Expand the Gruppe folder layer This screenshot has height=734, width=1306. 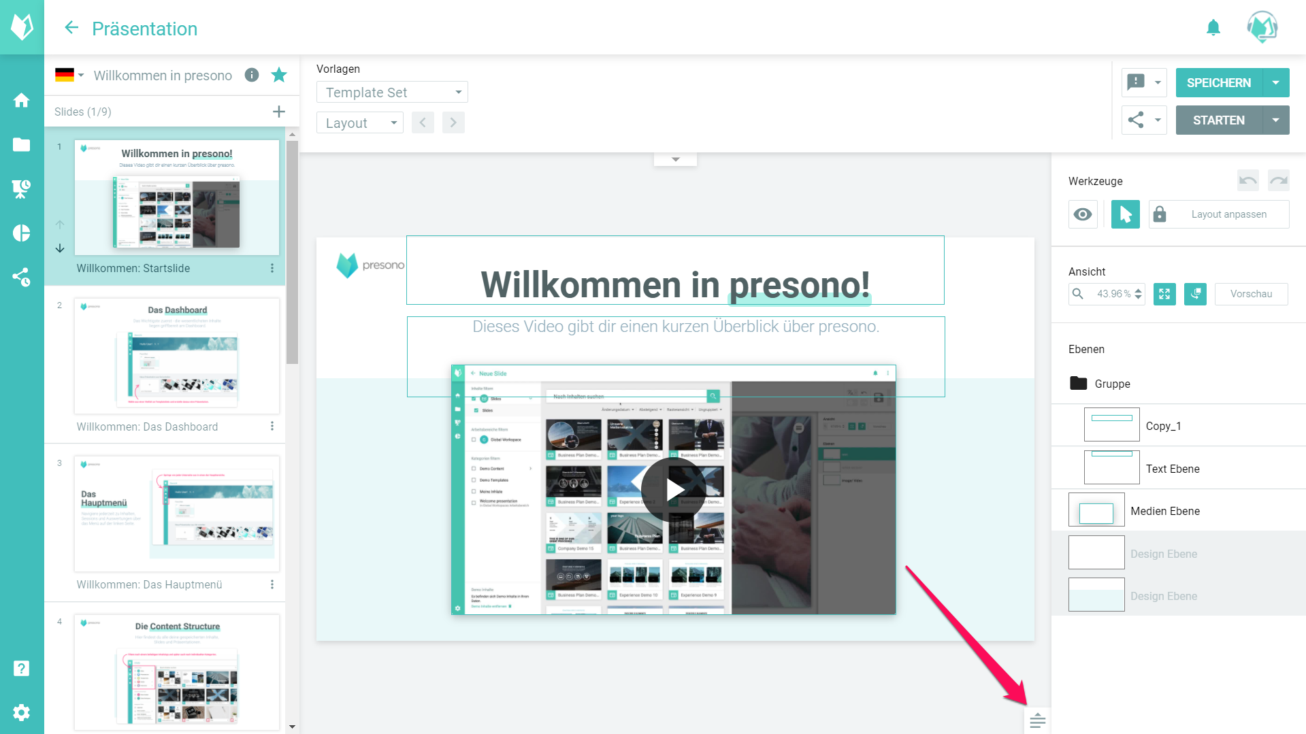tap(1078, 384)
